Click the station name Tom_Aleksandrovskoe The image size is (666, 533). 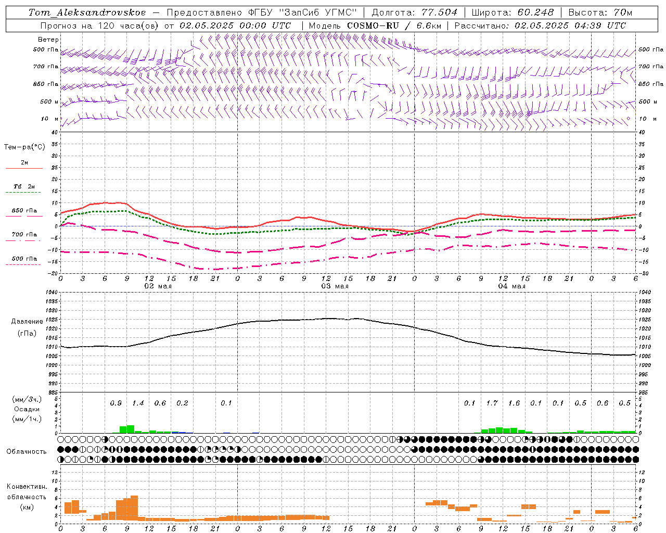pyautogui.click(x=87, y=12)
